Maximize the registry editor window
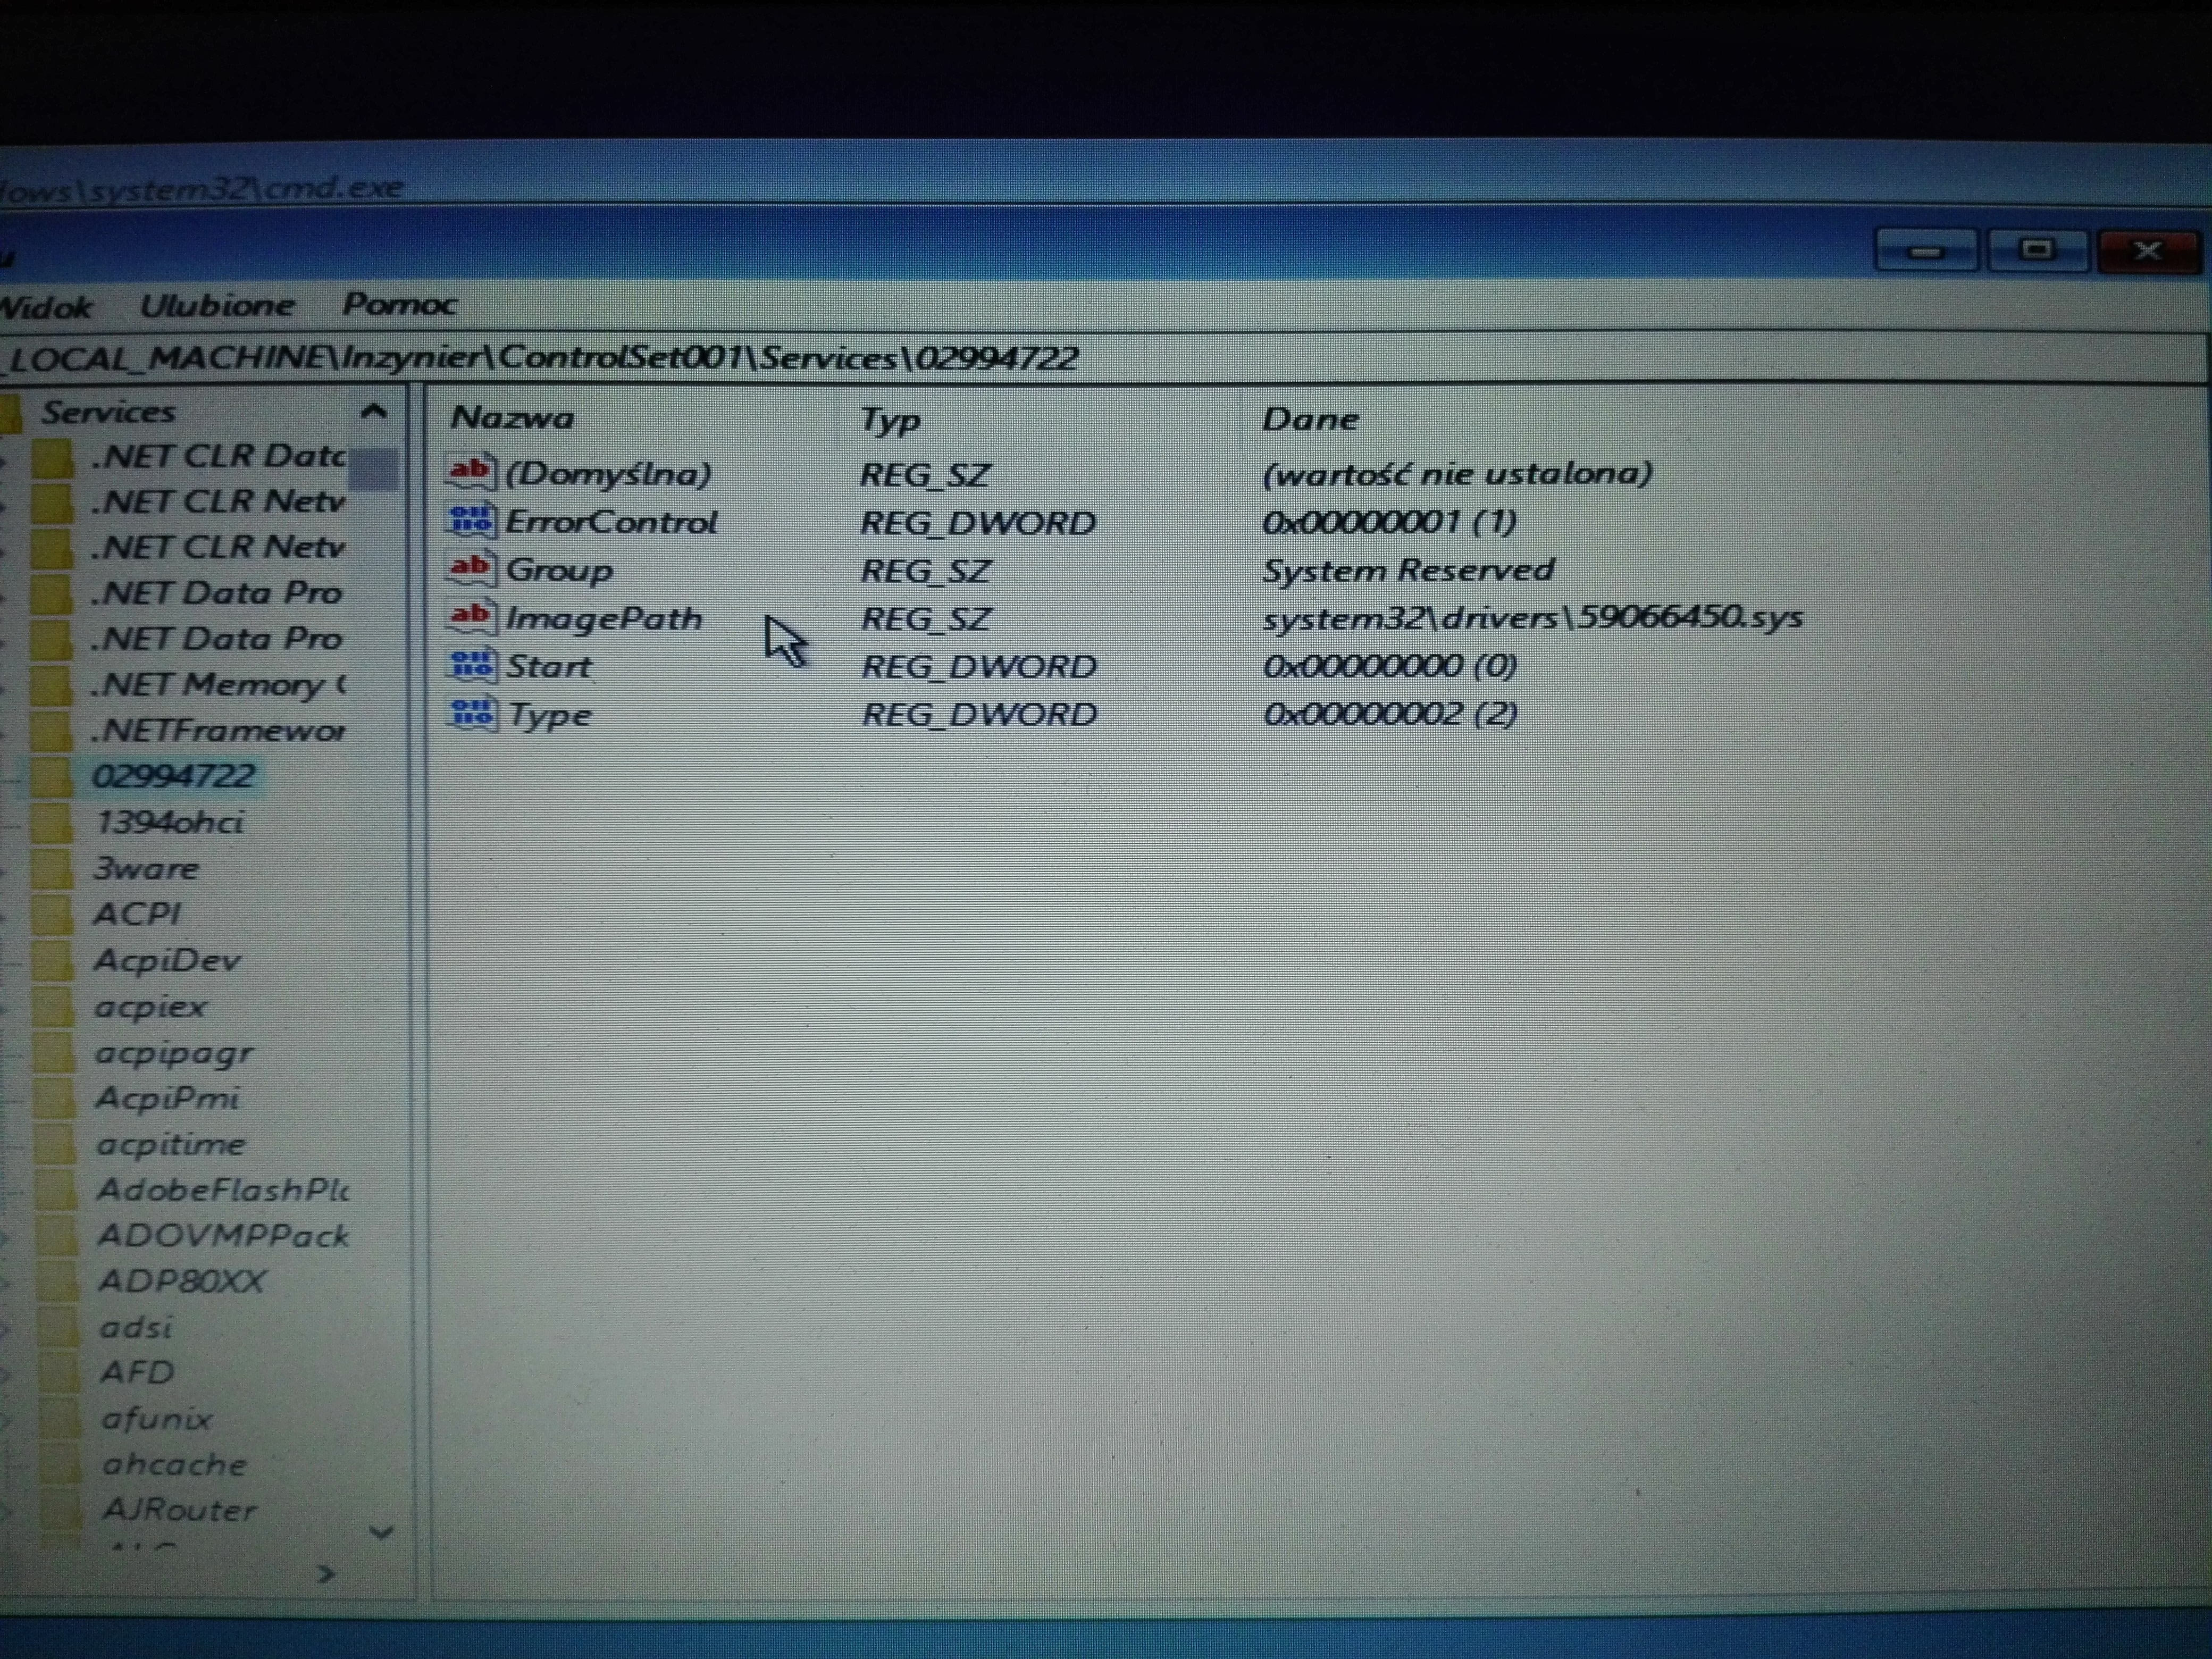The height and width of the screenshot is (1659, 2212). point(2037,250)
